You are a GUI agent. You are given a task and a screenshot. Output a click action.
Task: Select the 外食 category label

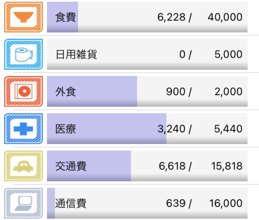(66, 92)
